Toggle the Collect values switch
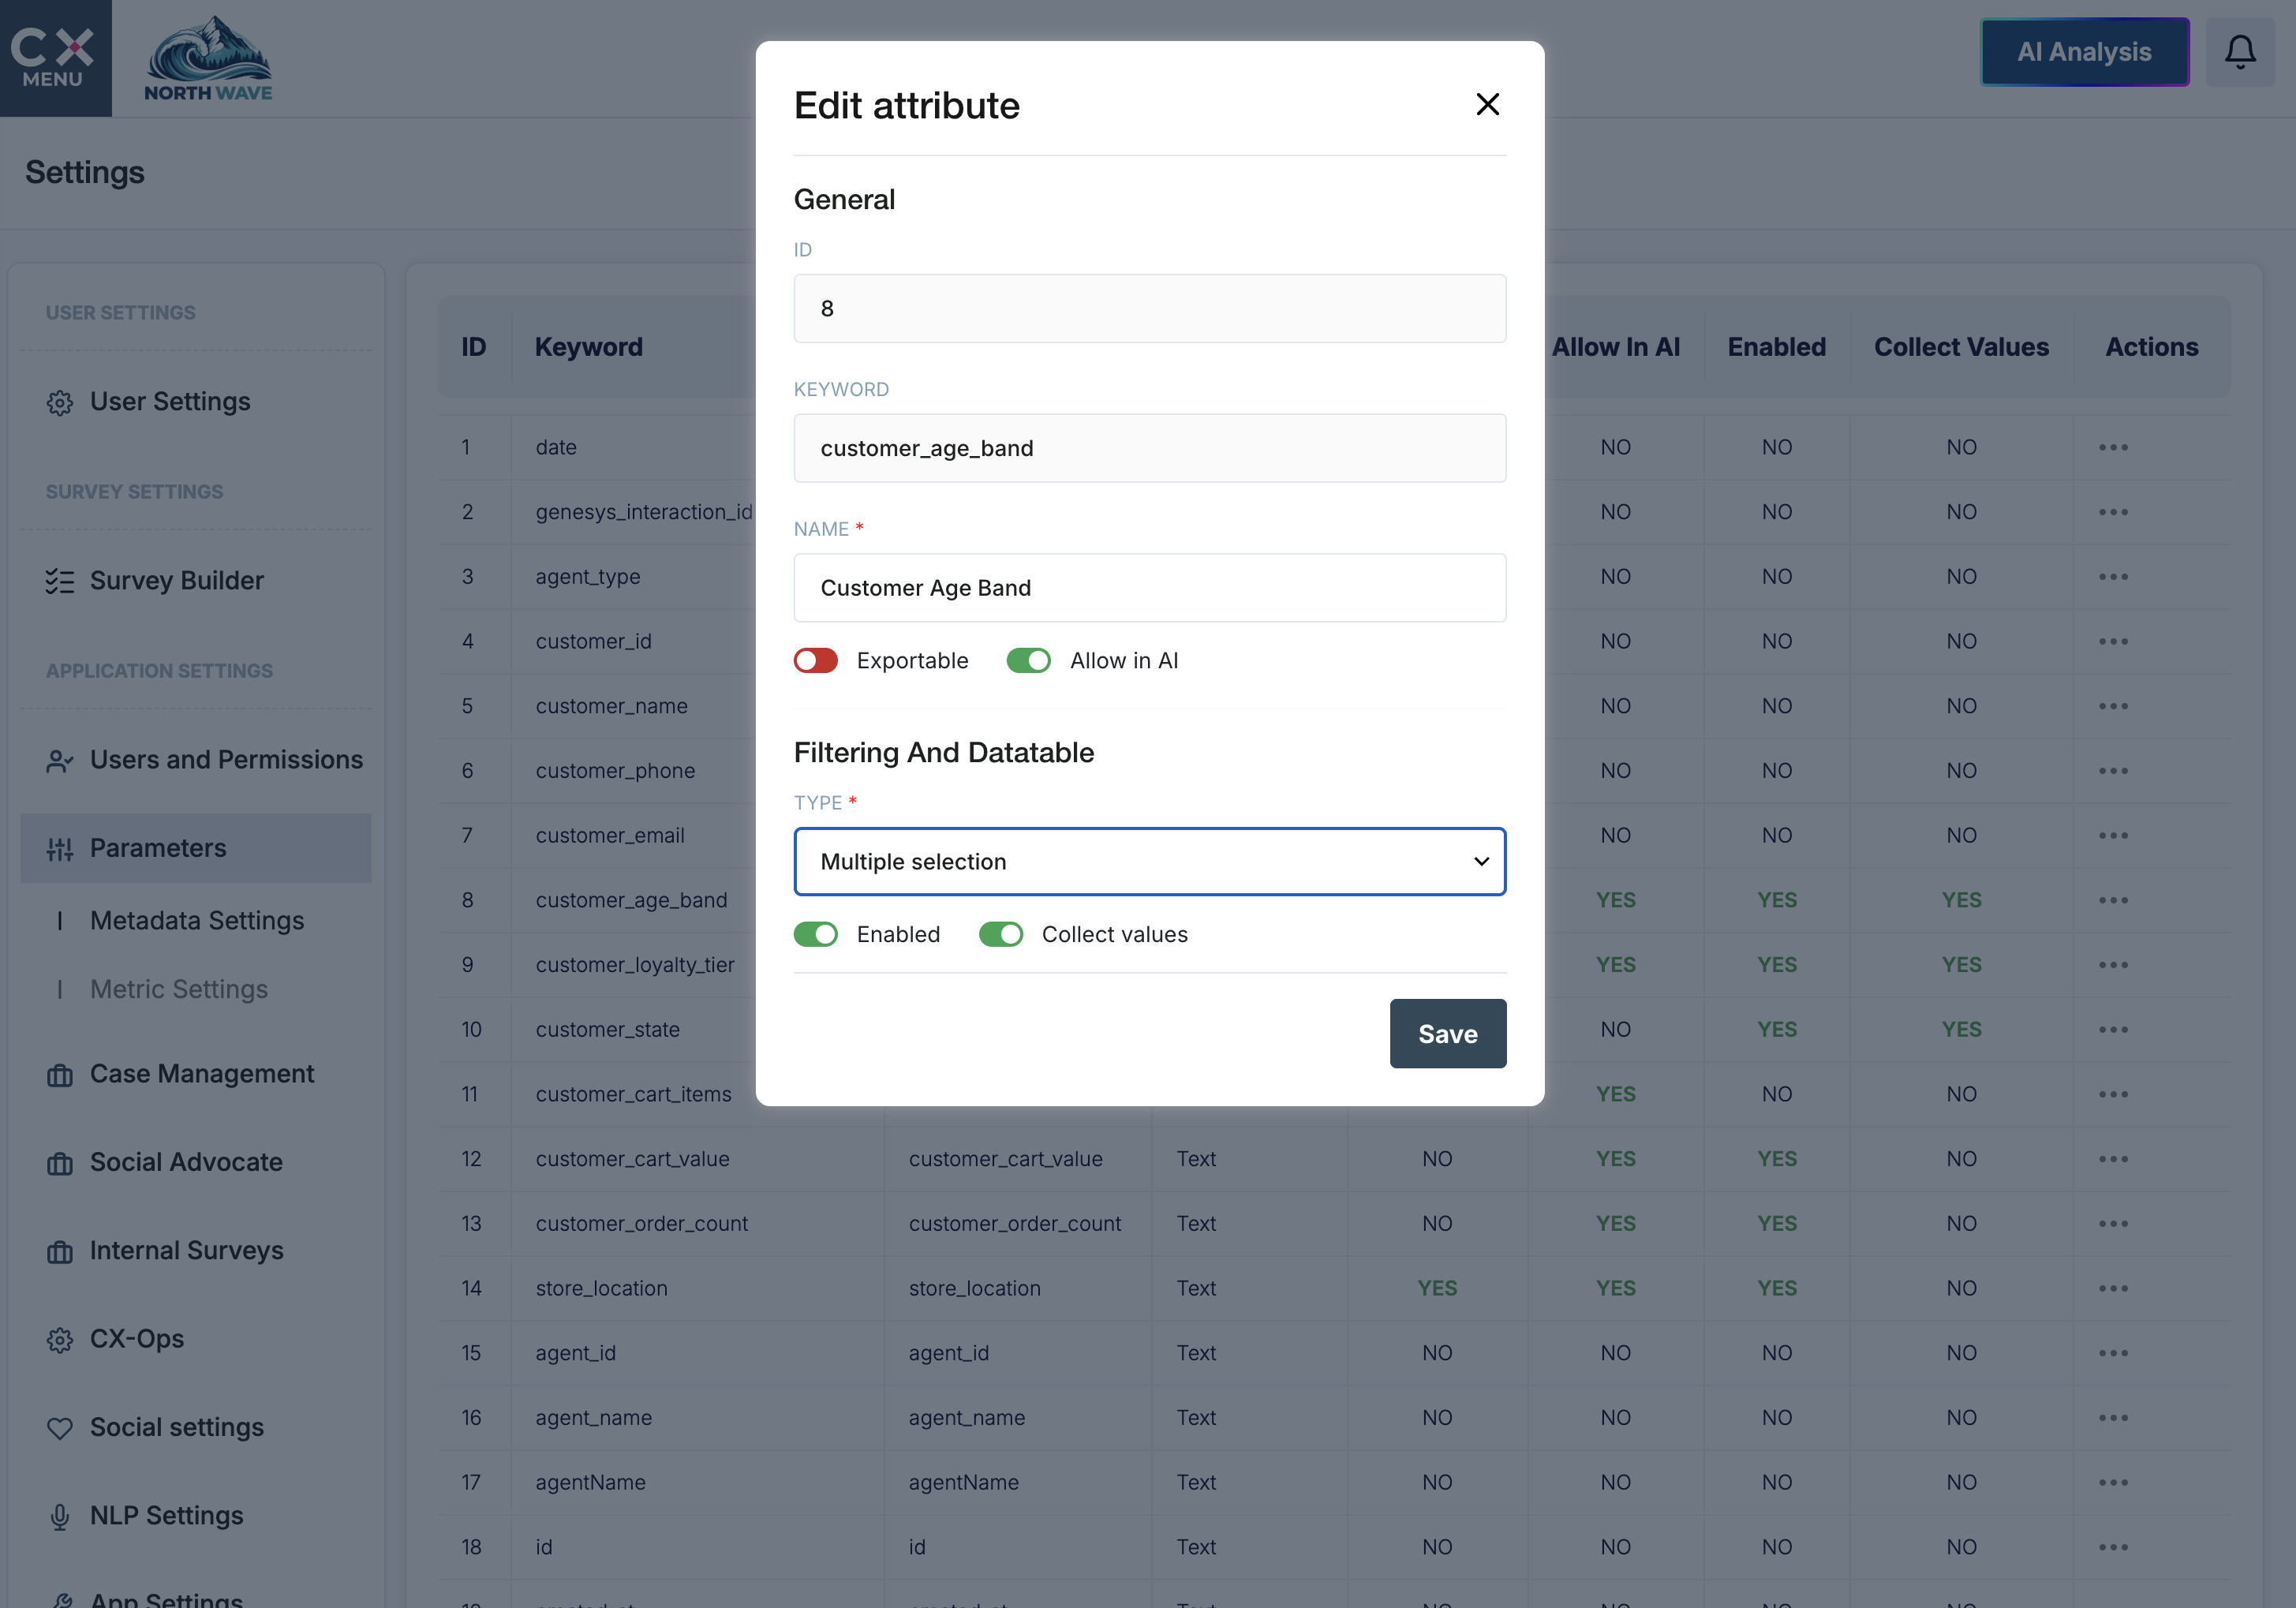The width and height of the screenshot is (2296, 1608). pos(1000,934)
